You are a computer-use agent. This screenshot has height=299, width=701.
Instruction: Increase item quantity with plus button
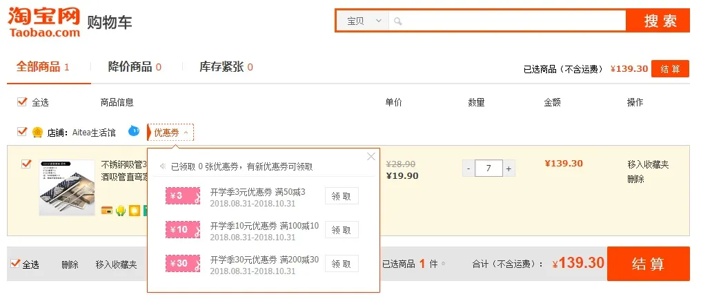point(509,168)
